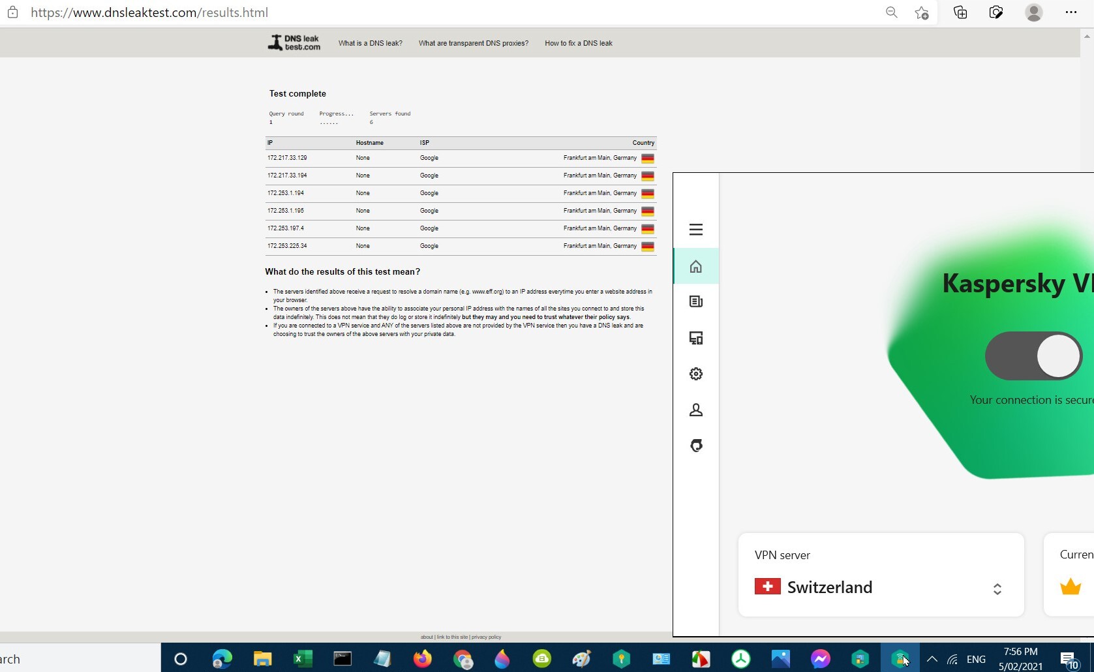Open the Command Prompt taskbar icon
This screenshot has width=1094, height=672.
click(342, 659)
